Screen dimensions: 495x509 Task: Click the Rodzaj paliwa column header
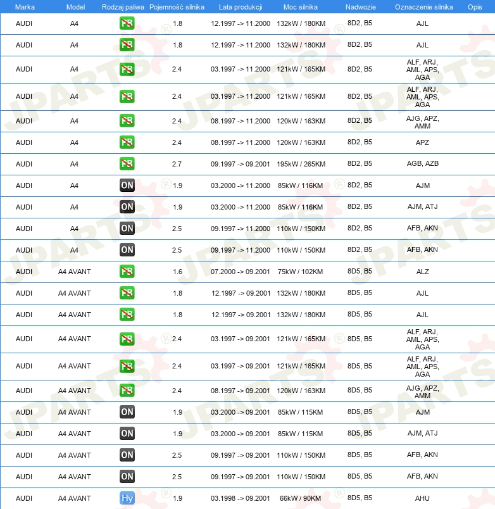coord(123,6)
